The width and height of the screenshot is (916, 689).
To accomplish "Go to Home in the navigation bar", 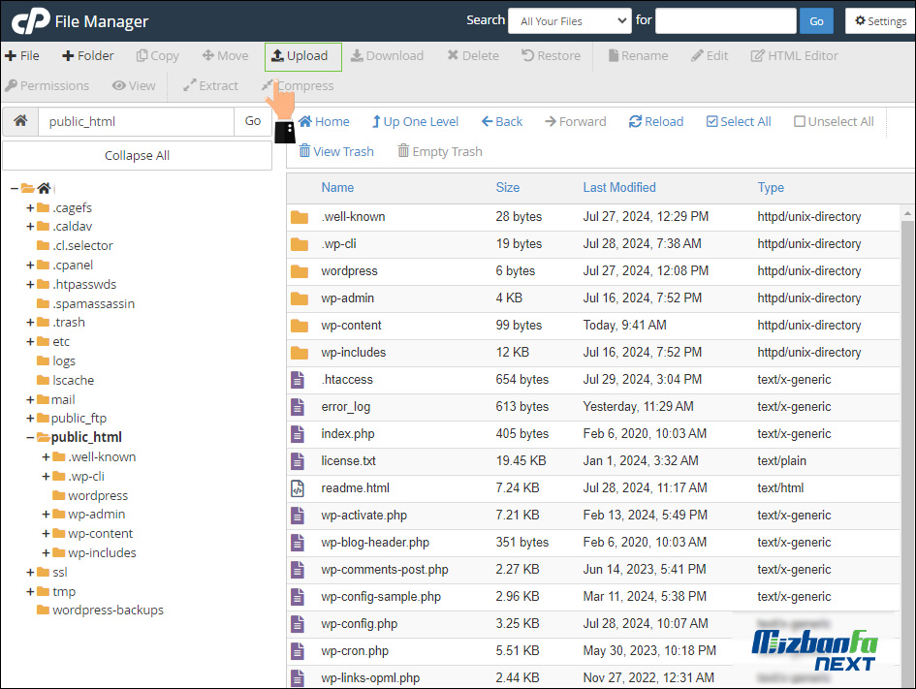I will pos(324,121).
